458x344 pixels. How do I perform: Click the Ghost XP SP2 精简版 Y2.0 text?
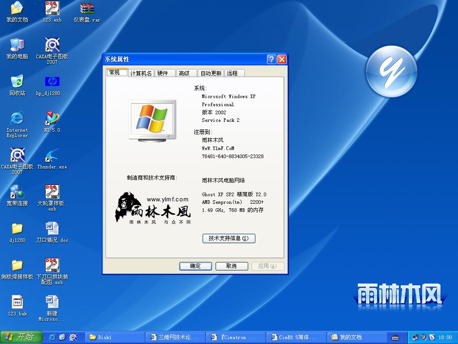234,194
